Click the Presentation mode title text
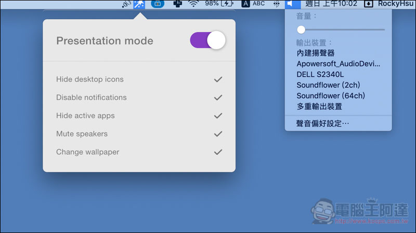 point(105,41)
